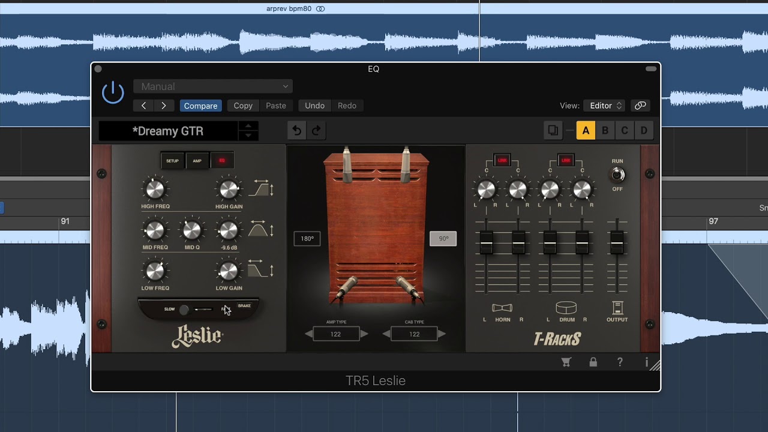The width and height of the screenshot is (768, 432).
Task: Click the HIGH GAIN knob
Action: pos(229,190)
